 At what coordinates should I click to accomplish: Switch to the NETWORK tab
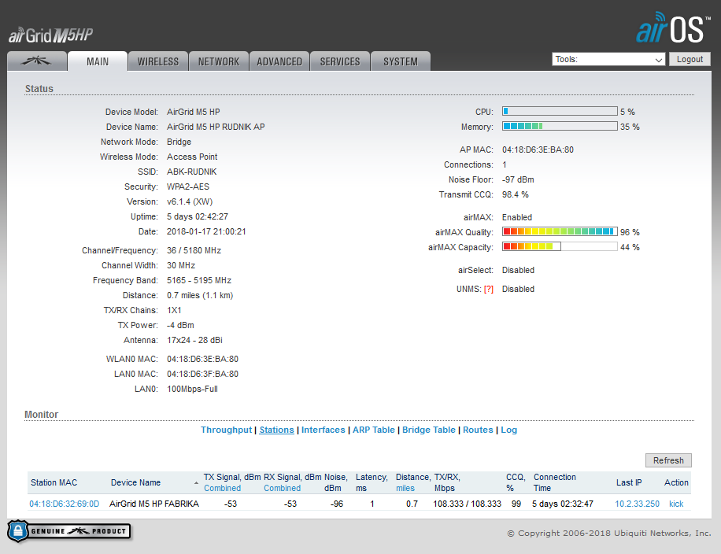[219, 61]
